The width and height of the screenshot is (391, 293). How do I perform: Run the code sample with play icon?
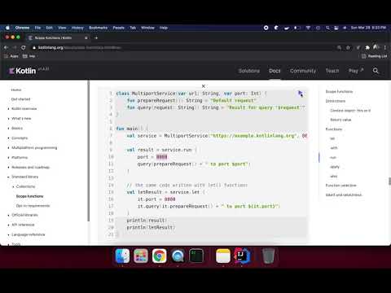tap(301, 94)
